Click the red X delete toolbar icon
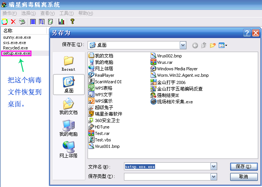262x187 pixels. [13, 22]
